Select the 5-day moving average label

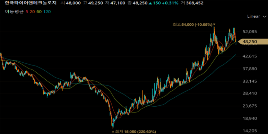point(27,12)
